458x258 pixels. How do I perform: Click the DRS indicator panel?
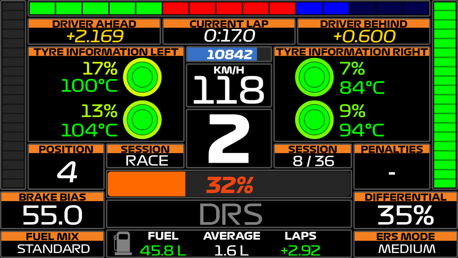[229, 214]
